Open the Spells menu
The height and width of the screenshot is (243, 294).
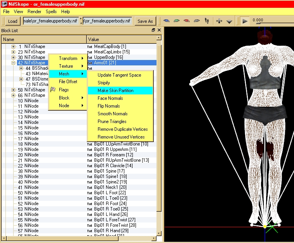[x=51, y=12]
